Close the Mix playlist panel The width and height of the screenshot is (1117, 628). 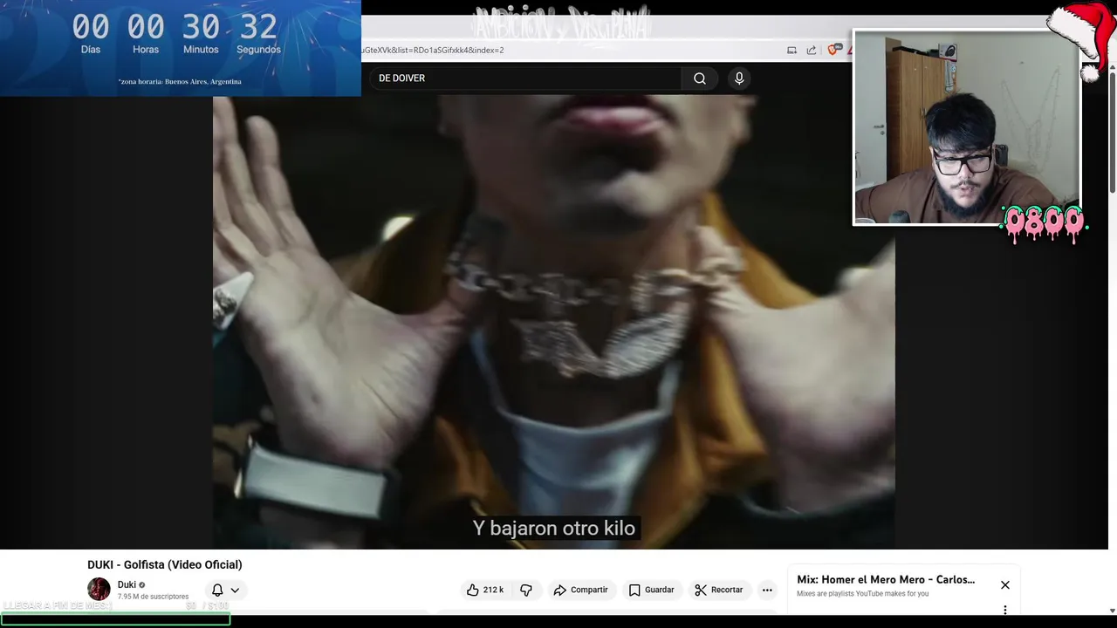coord(1004,584)
